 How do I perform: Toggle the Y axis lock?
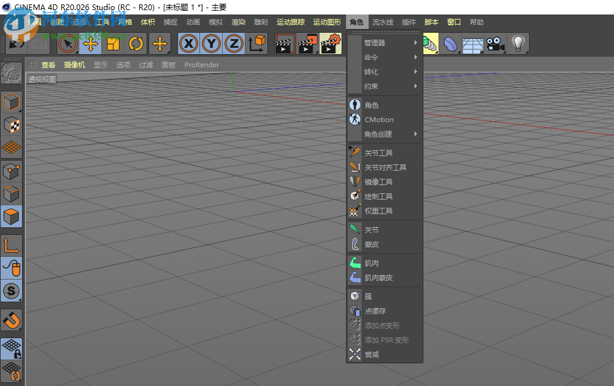[x=211, y=43]
